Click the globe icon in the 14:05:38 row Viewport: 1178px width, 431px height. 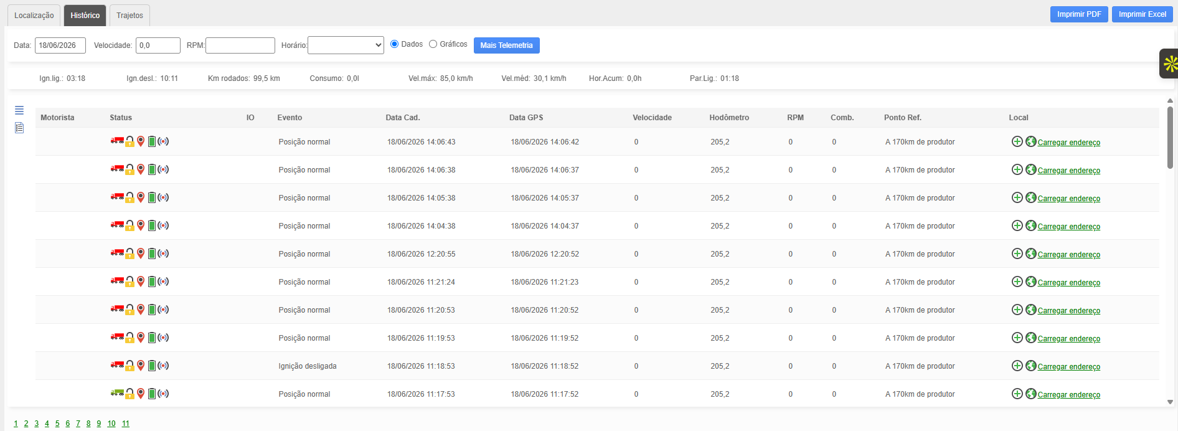pyautogui.click(x=1031, y=197)
